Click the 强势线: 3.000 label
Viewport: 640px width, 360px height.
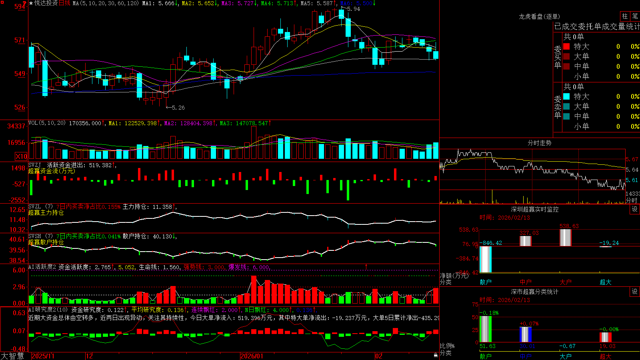(x=204, y=267)
